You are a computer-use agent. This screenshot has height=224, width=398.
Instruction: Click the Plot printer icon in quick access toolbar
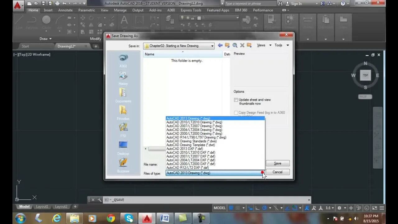[x=58, y=4]
